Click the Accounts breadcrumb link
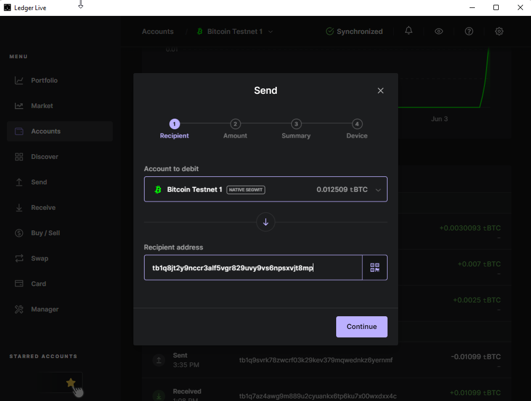531x401 pixels. coord(158,32)
